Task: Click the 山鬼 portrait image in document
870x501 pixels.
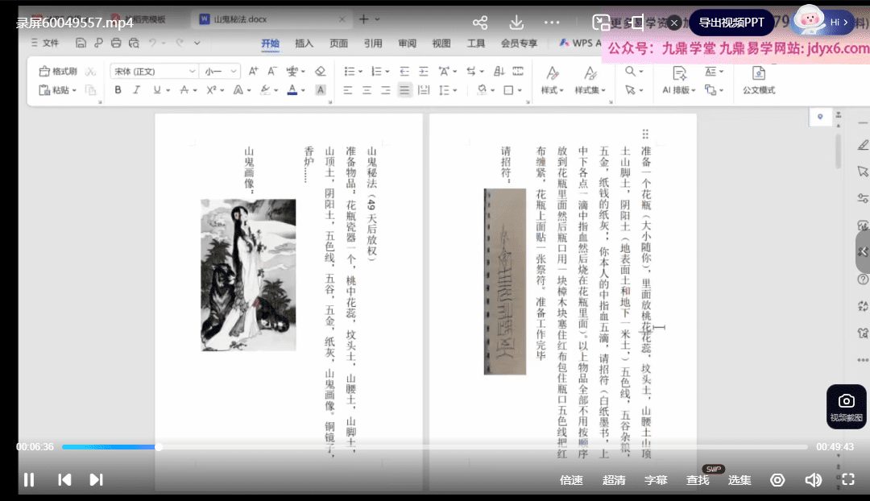Action: 248,275
